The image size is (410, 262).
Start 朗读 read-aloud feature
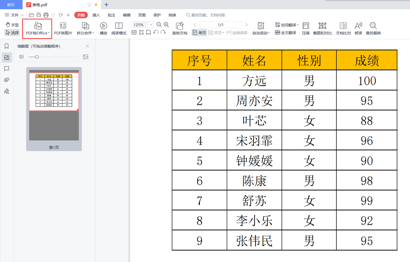tap(358, 28)
